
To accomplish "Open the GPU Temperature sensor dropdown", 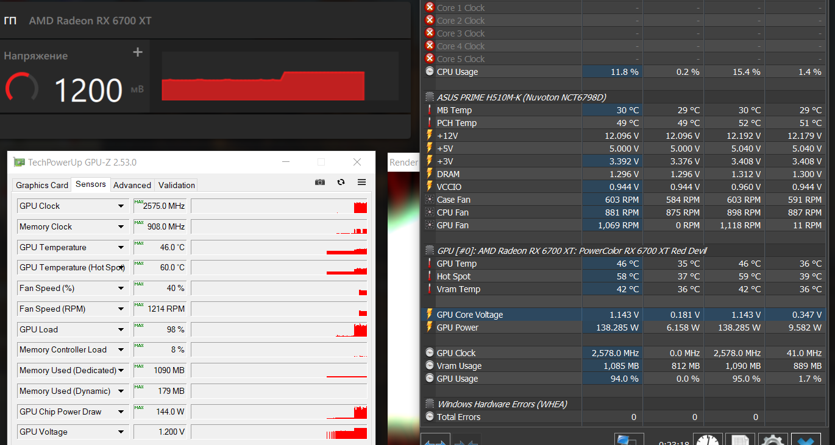I will click(121, 248).
